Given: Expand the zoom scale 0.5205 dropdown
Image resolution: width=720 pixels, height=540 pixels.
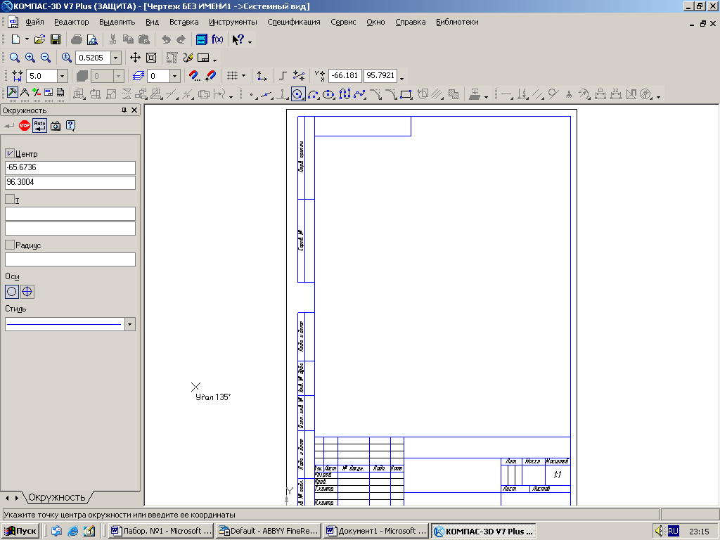Looking at the screenshot, I should pos(116,58).
